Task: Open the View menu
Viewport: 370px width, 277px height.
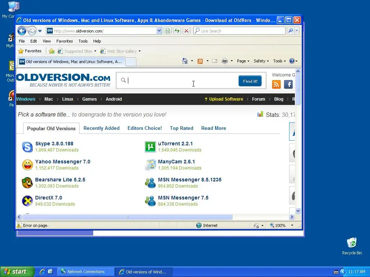Action: tap(47, 41)
